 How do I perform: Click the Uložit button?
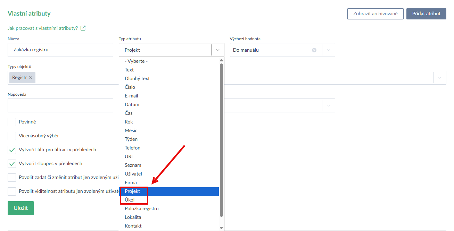(20, 208)
